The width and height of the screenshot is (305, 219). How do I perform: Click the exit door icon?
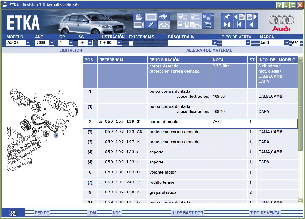[x=227, y=25]
